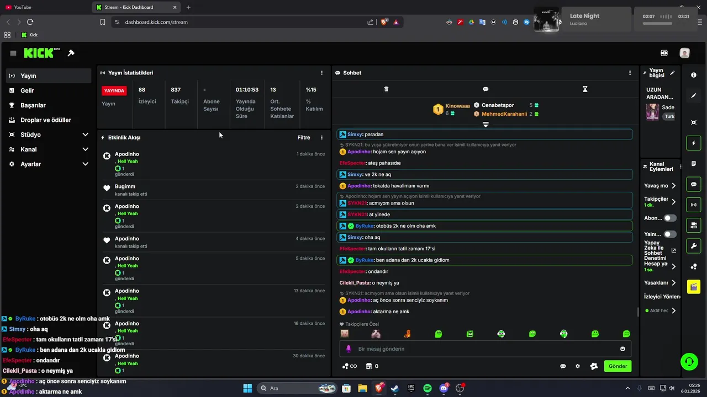
Task: Open Spotify from the taskbar
Action: [x=428, y=388]
